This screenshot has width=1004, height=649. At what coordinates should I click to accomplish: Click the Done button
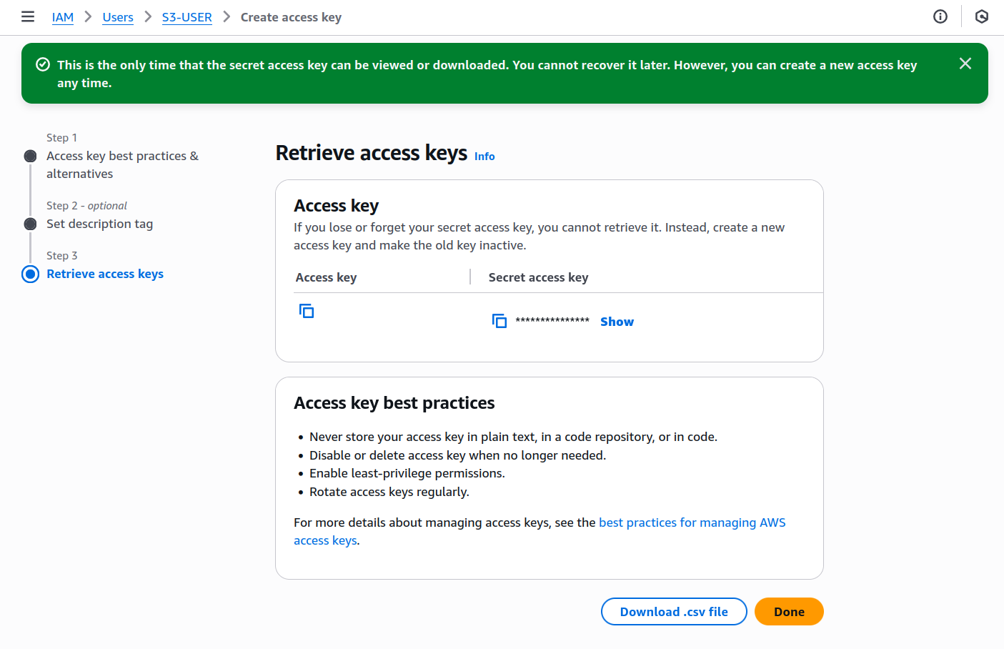point(789,612)
